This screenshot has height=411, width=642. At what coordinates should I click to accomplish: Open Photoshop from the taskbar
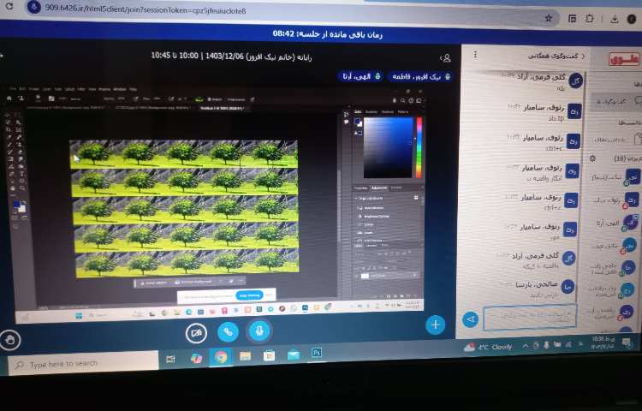317,353
